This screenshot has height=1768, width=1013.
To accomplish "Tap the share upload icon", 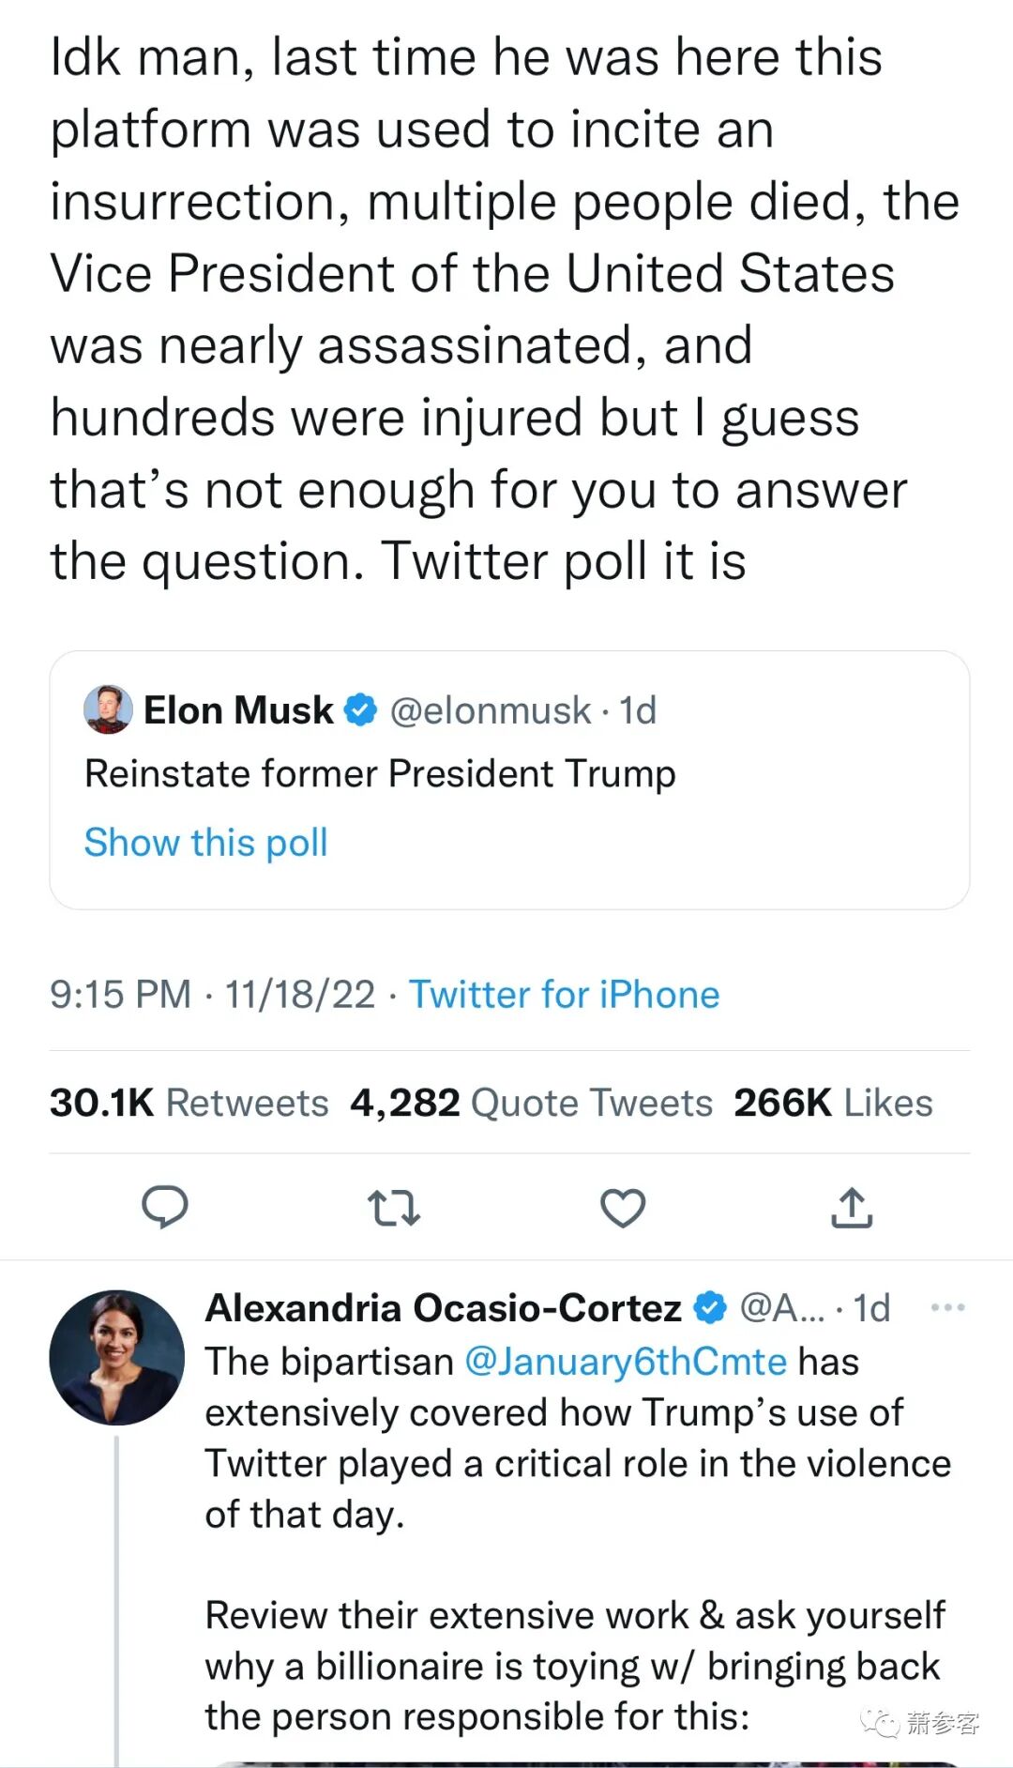I will point(852,1208).
